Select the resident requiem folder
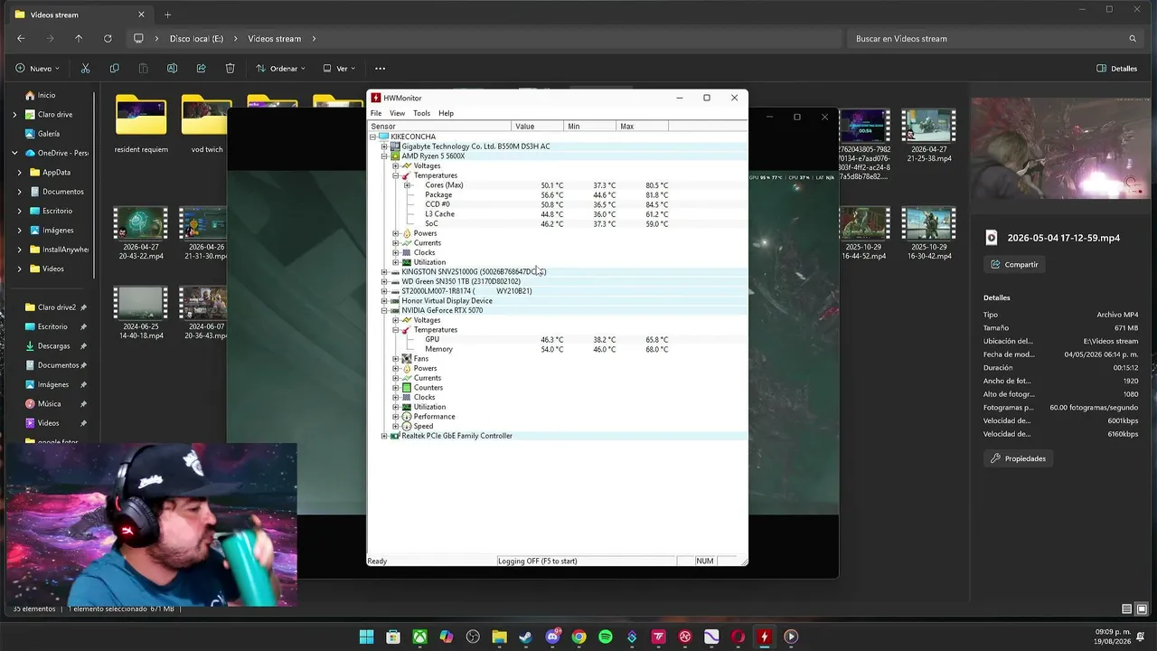 pyautogui.click(x=141, y=124)
